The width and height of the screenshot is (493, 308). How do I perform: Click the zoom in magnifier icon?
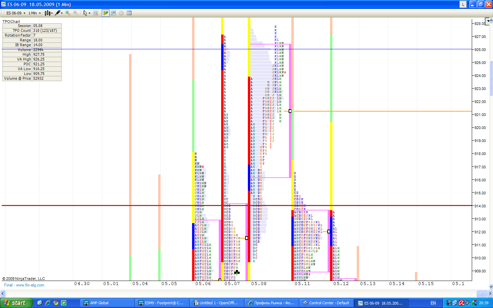[x=68, y=13]
